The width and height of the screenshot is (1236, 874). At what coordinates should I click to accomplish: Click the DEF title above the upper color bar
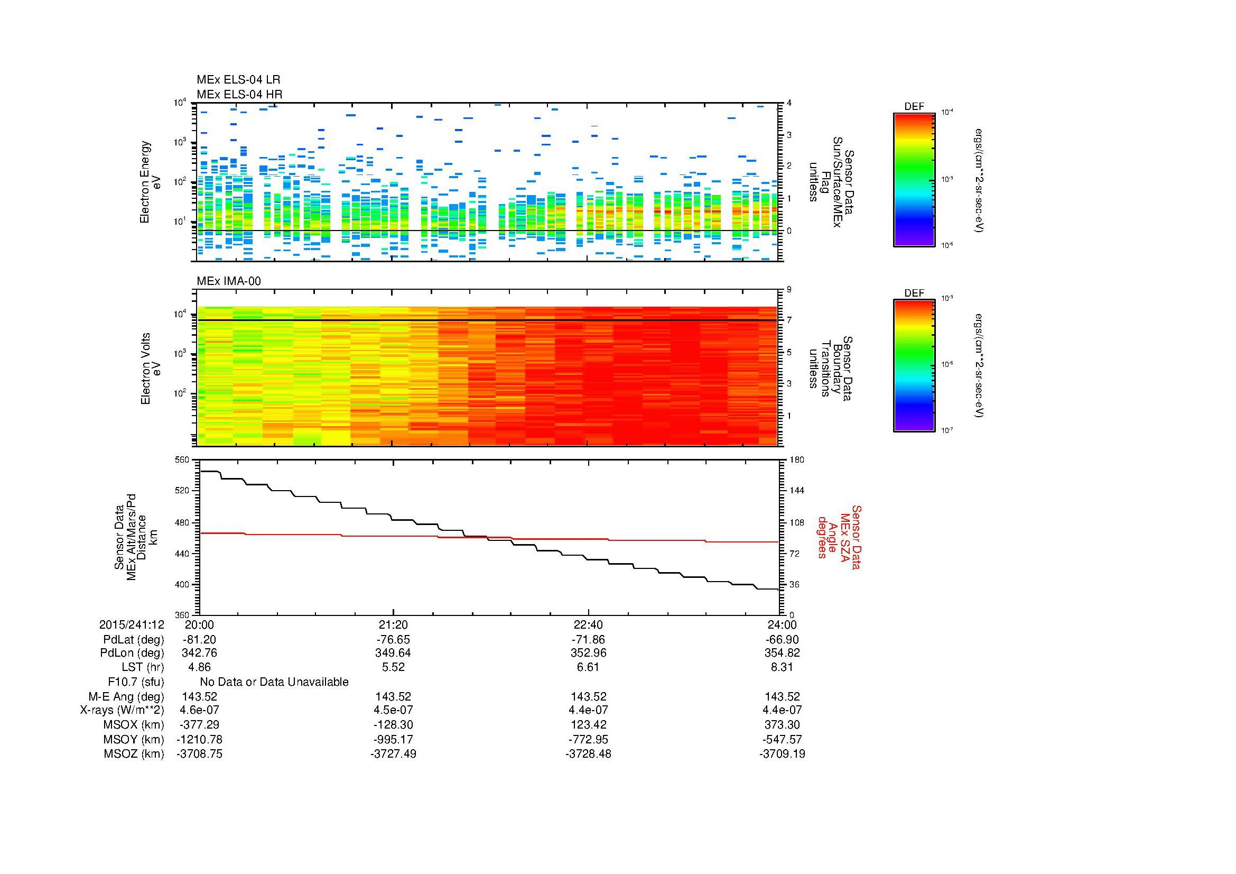(x=914, y=107)
